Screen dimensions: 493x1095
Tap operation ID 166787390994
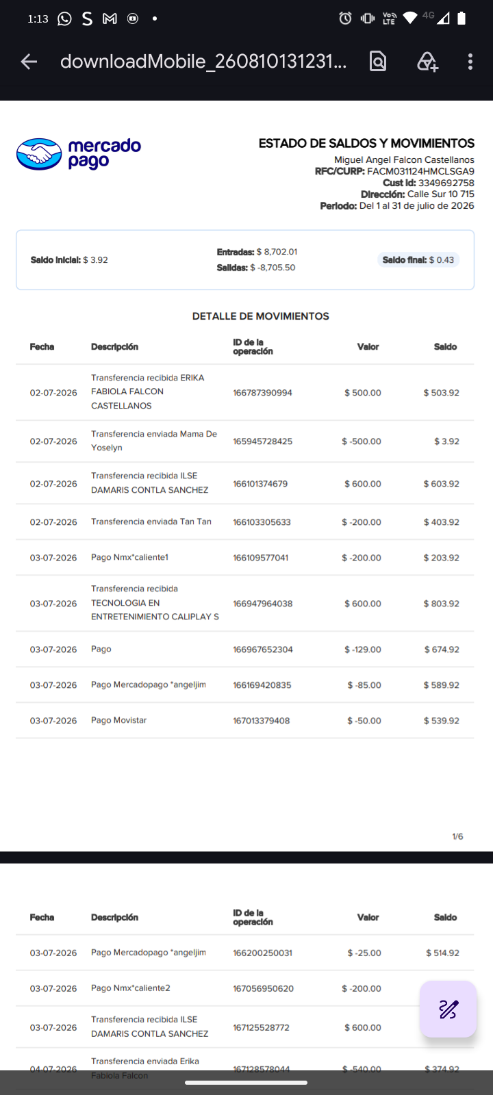point(262,393)
